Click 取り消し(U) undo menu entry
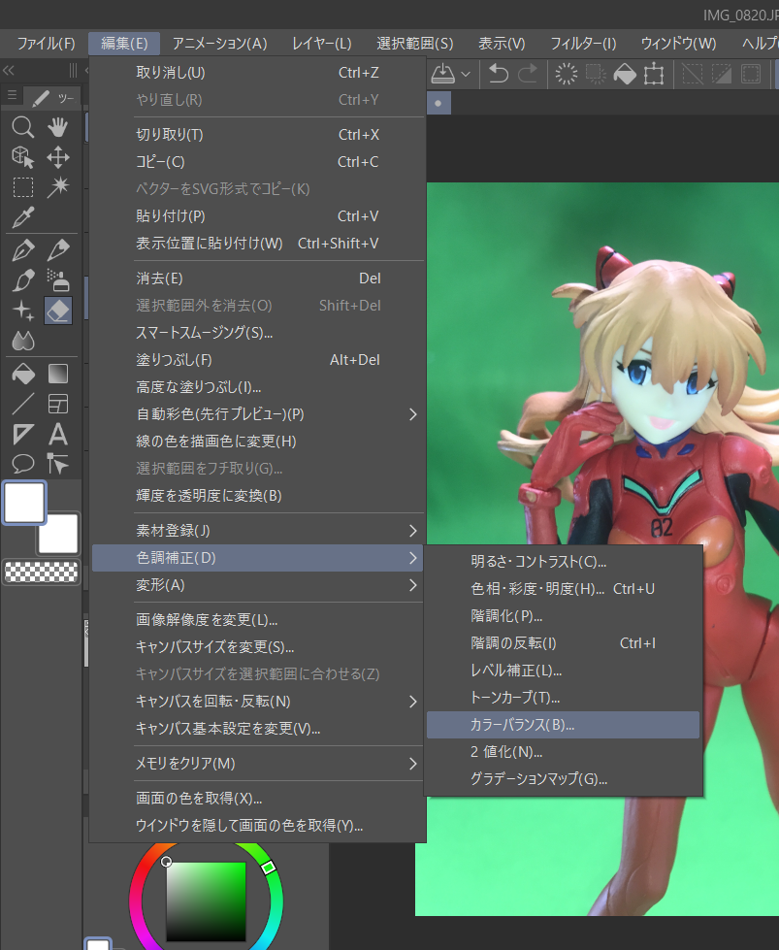 pos(258,73)
